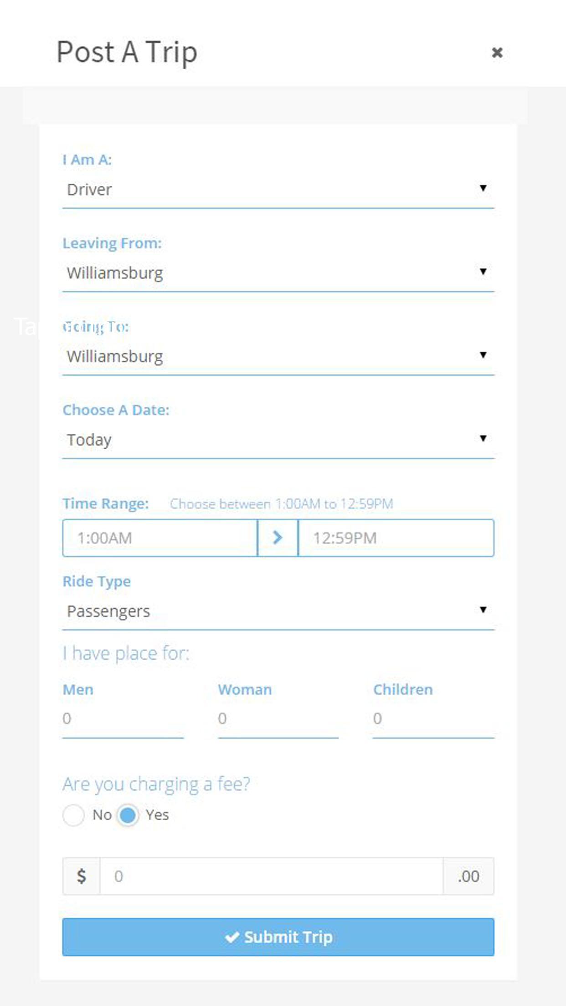Viewport: 566px width, 1006px height.
Task: Click the fee amount input field
Action: 271,876
